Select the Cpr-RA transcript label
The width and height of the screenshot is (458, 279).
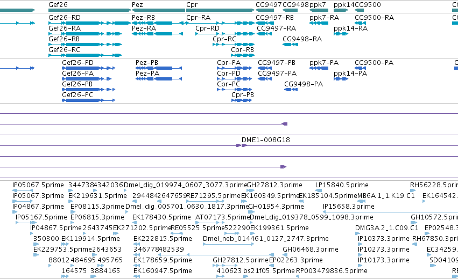tap(199, 18)
